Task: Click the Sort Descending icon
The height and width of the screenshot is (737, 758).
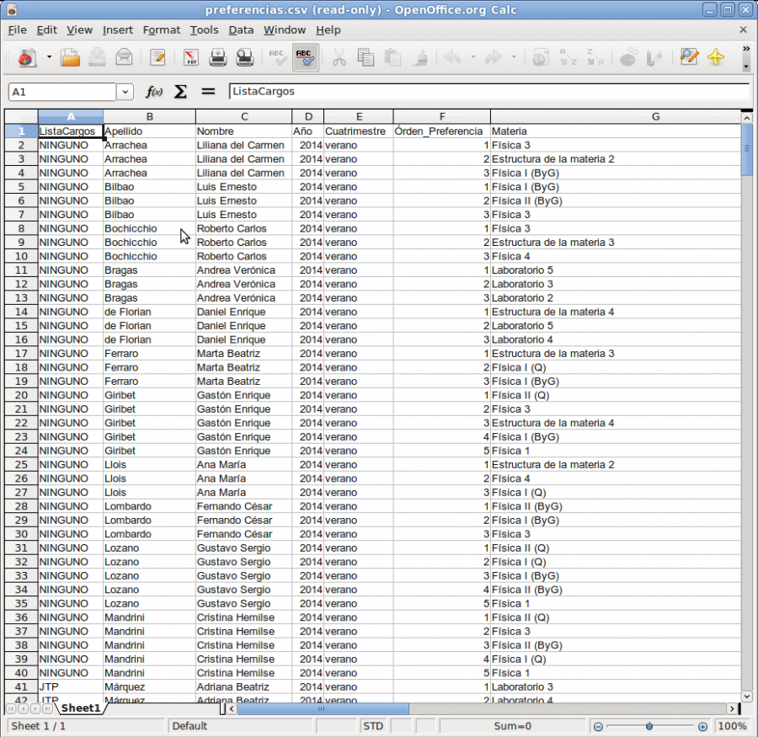Action: 595,57
